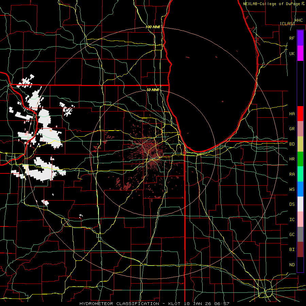Click the HA legend label
Viewport: 306px width, 306px height.
(x=292, y=114)
